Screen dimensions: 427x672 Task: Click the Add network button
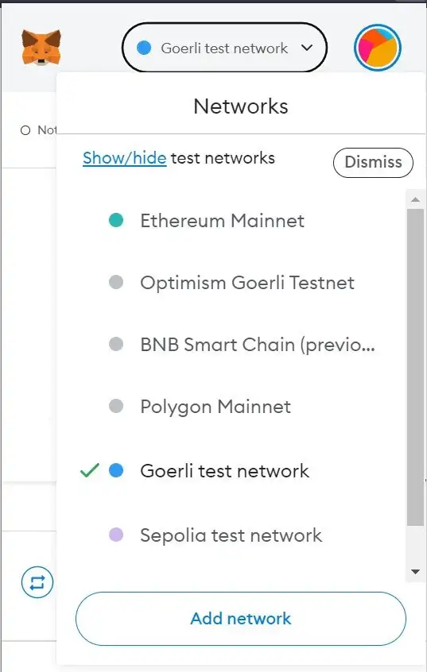(x=241, y=619)
